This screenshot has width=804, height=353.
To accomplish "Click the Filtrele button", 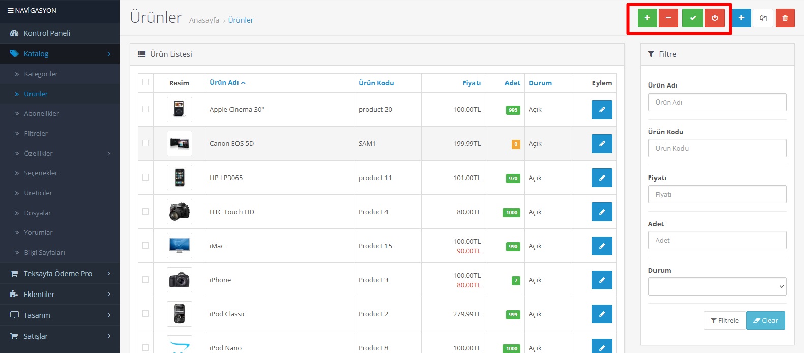I will (x=725, y=320).
